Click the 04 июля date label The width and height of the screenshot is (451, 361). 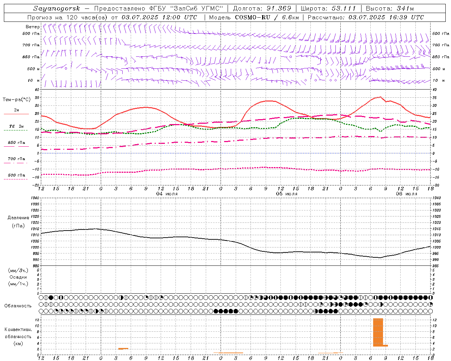tap(167, 194)
